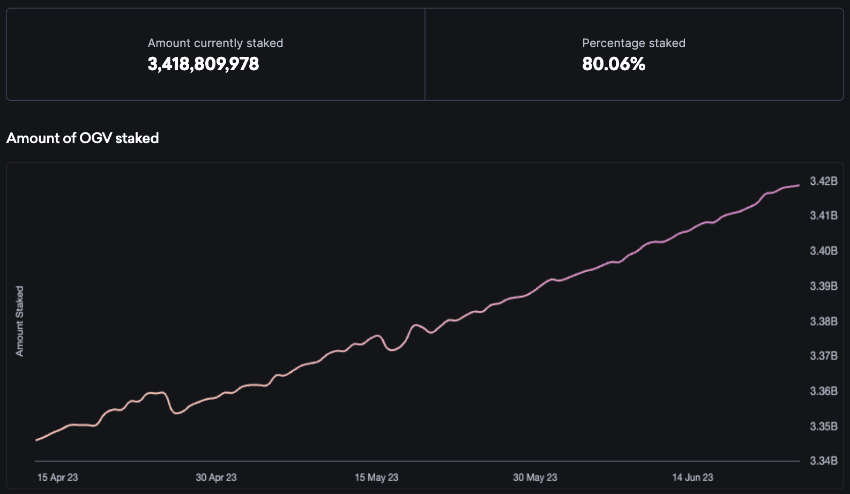The height and width of the screenshot is (494, 850).
Task: Select the 3,418,809,978 staked amount value
Action: [x=203, y=64]
